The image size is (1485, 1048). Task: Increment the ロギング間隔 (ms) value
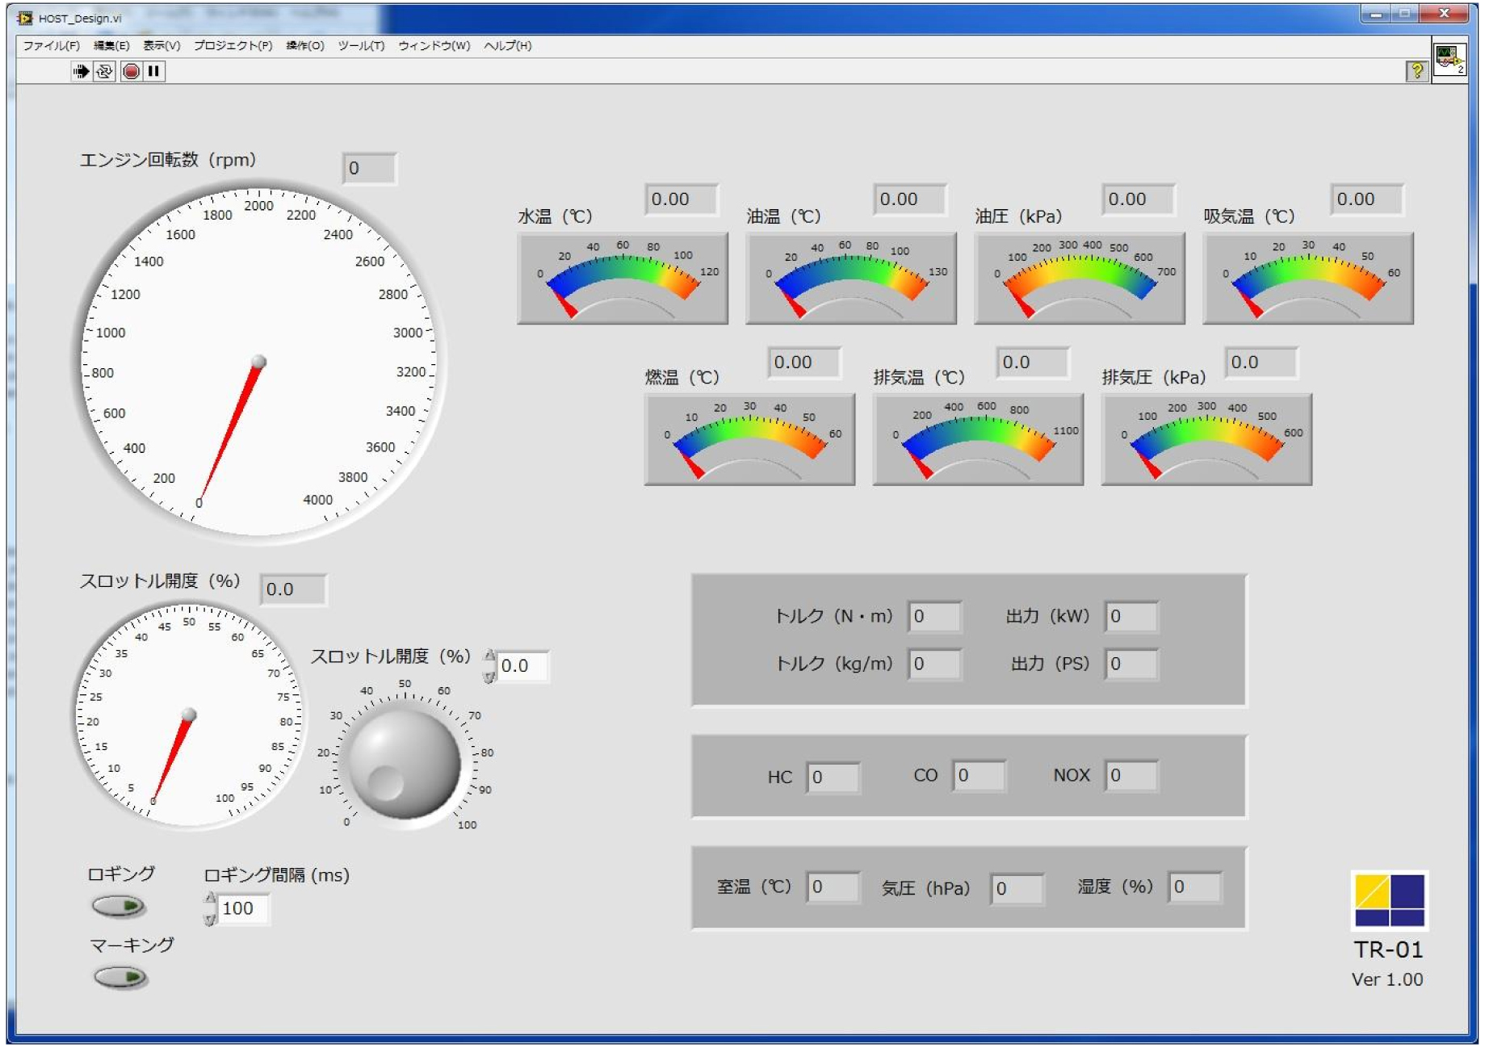[x=210, y=899]
